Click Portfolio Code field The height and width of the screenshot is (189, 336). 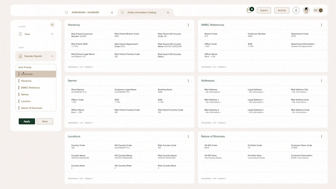point(255,146)
